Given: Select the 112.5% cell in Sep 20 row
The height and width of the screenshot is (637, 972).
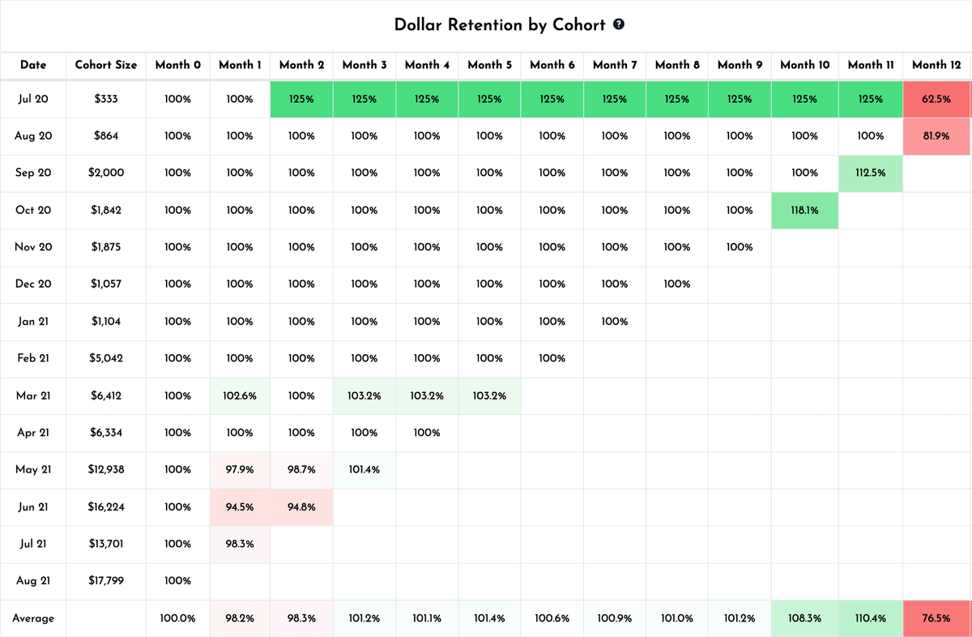Looking at the screenshot, I should 871,173.
